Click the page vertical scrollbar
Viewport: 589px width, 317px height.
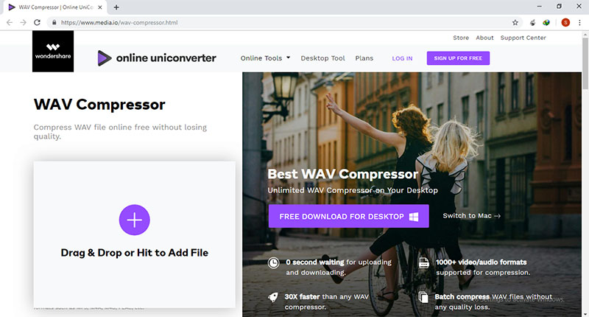pyautogui.click(x=585, y=173)
